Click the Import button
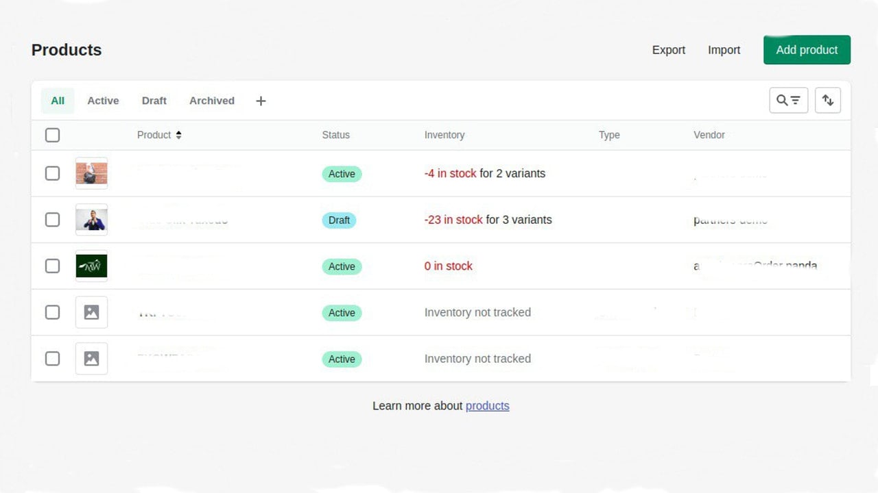The height and width of the screenshot is (493, 878). pyautogui.click(x=724, y=50)
